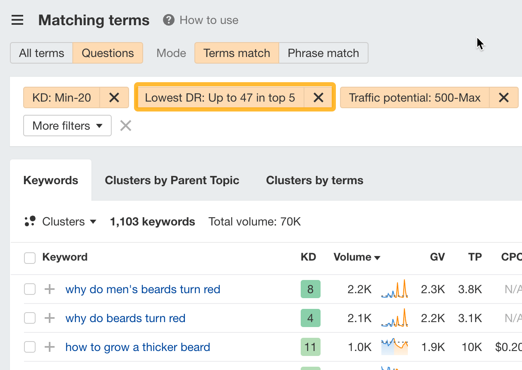
Task: Select the checkbox for 'why do beards turn red'
Action: (x=29, y=318)
